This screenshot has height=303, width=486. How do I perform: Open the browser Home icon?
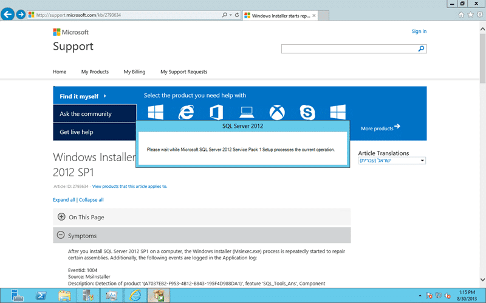pos(461,15)
